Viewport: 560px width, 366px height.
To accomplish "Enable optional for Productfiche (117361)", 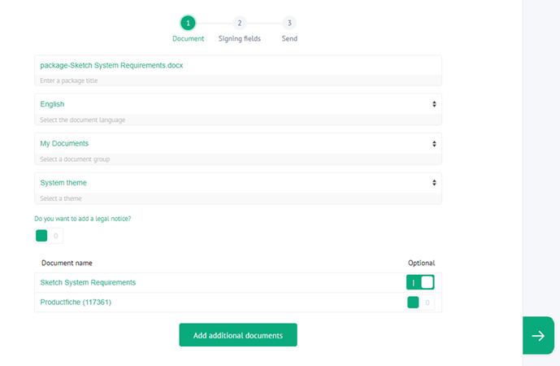I will point(420,303).
